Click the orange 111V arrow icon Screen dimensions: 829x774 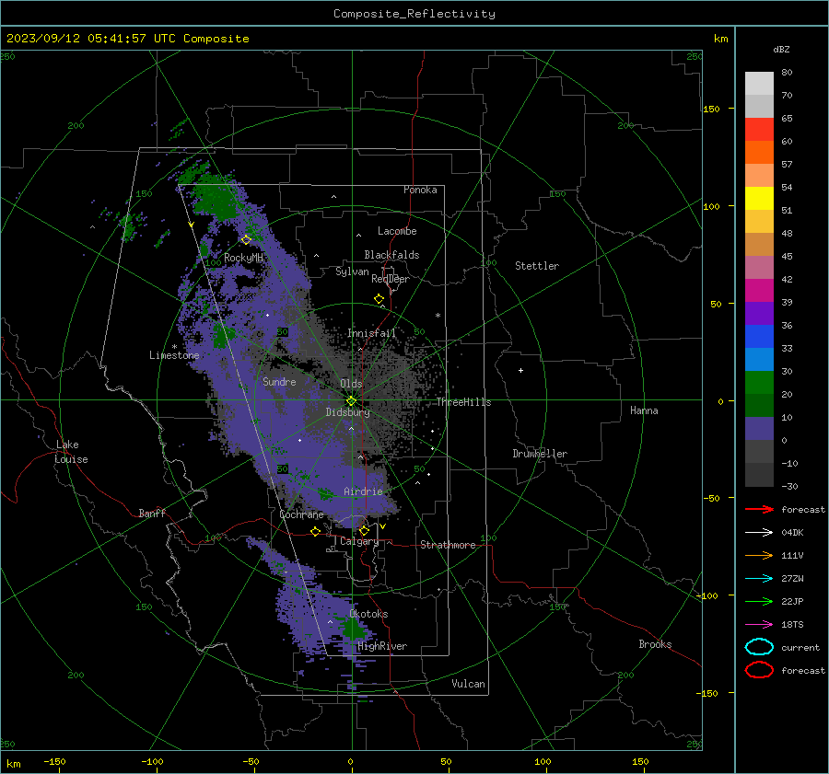click(x=759, y=555)
